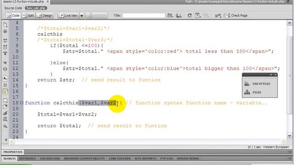Screen dimensions: 294x165
Task: Switch to REFERENCE tab
Action: point(28,159)
